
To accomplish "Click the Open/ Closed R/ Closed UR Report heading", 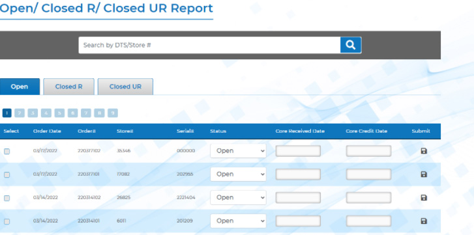I will 106,8.
